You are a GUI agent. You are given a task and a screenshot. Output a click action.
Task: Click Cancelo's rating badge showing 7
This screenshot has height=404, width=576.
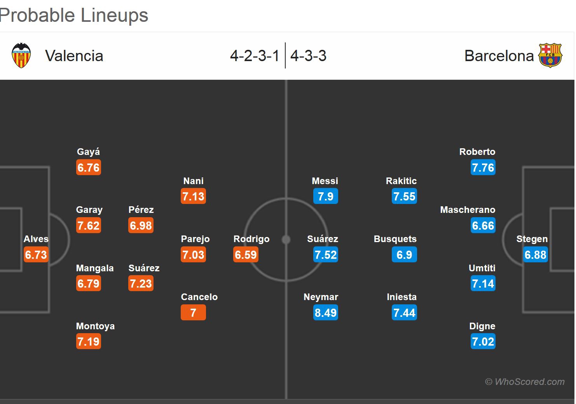pos(193,313)
